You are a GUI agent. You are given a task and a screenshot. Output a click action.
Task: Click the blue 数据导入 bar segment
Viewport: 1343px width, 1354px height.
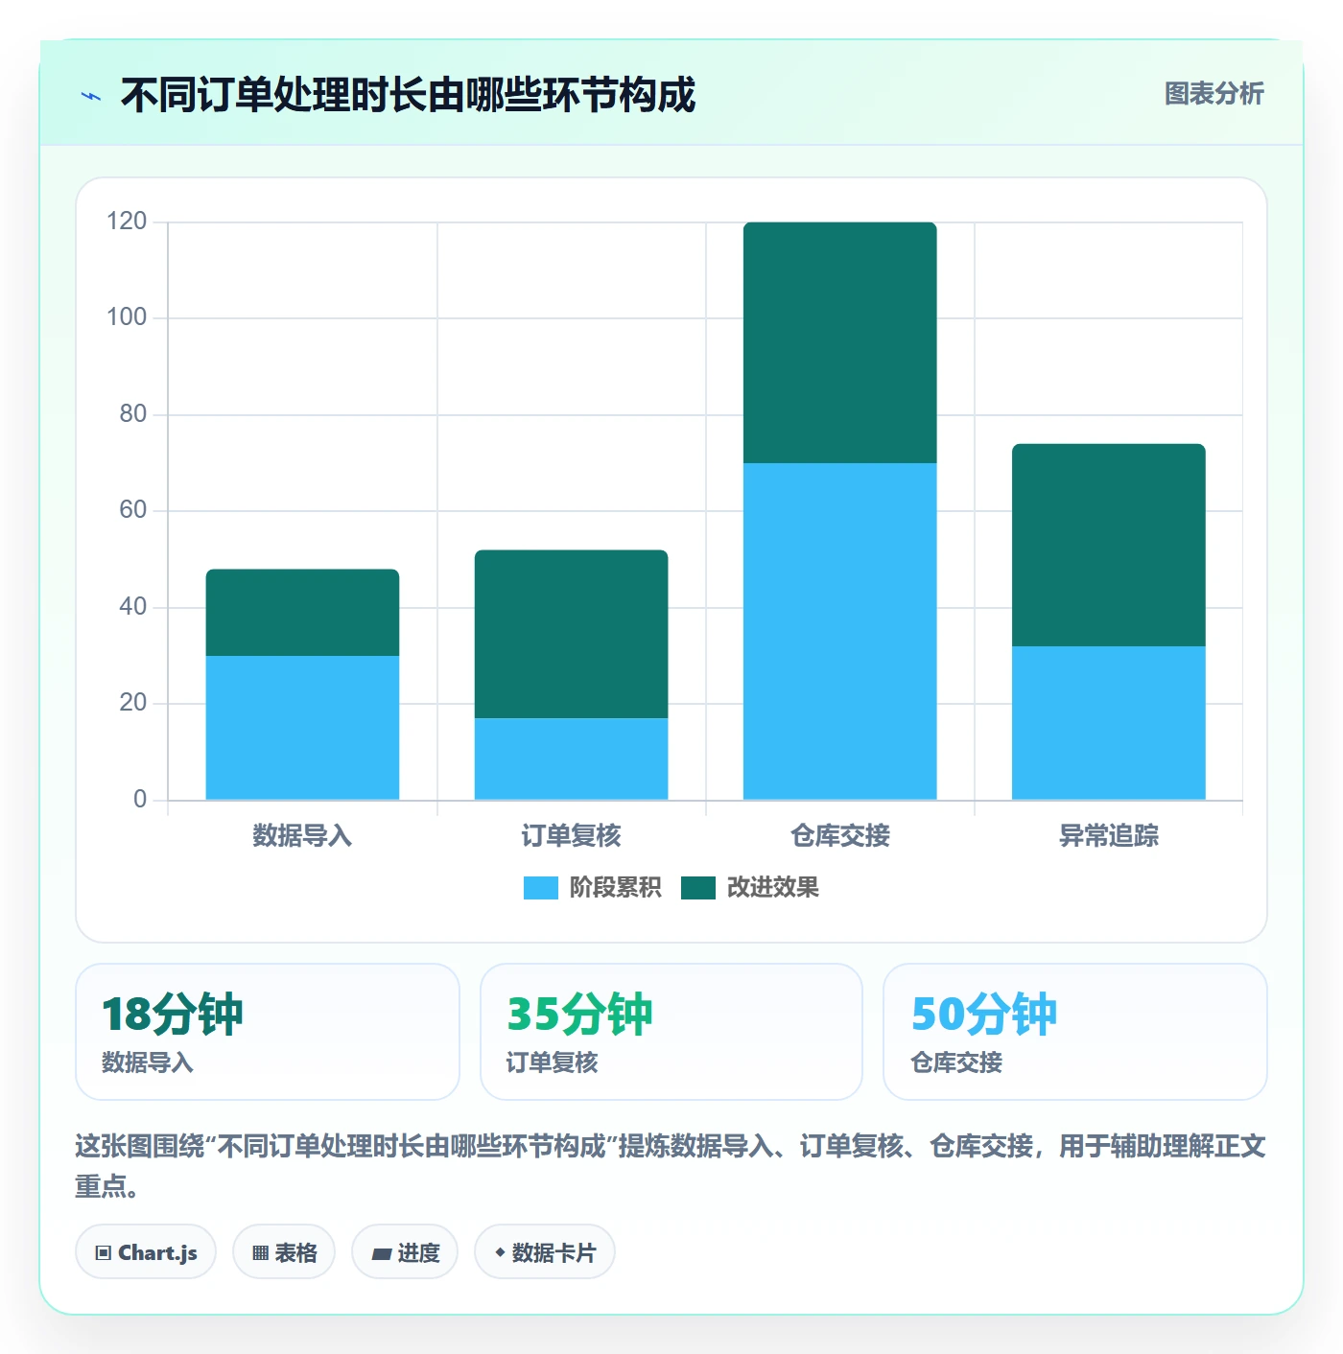click(x=302, y=728)
